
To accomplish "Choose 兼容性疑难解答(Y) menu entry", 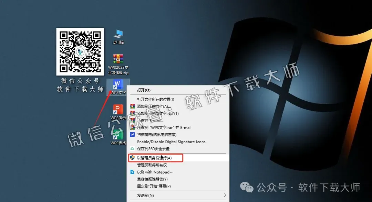I will click(x=178, y=179).
